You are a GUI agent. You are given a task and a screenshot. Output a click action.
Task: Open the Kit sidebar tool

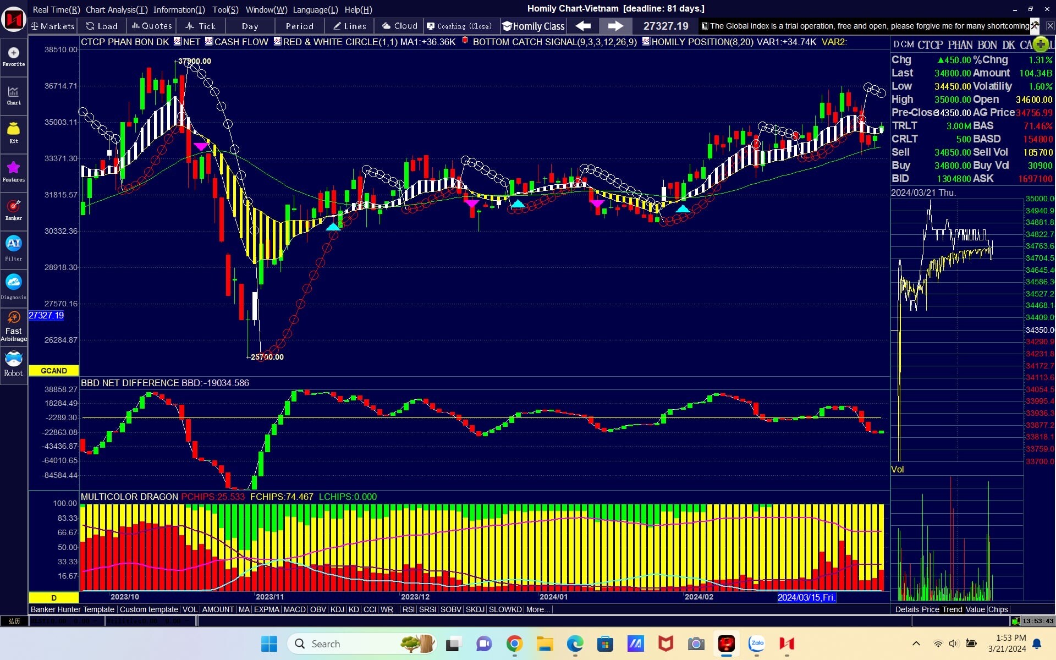[14, 133]
